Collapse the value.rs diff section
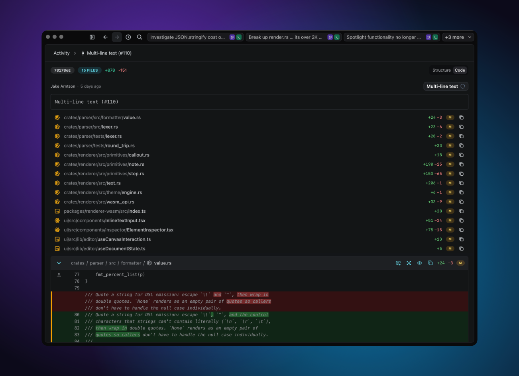 tap(59, 263)
